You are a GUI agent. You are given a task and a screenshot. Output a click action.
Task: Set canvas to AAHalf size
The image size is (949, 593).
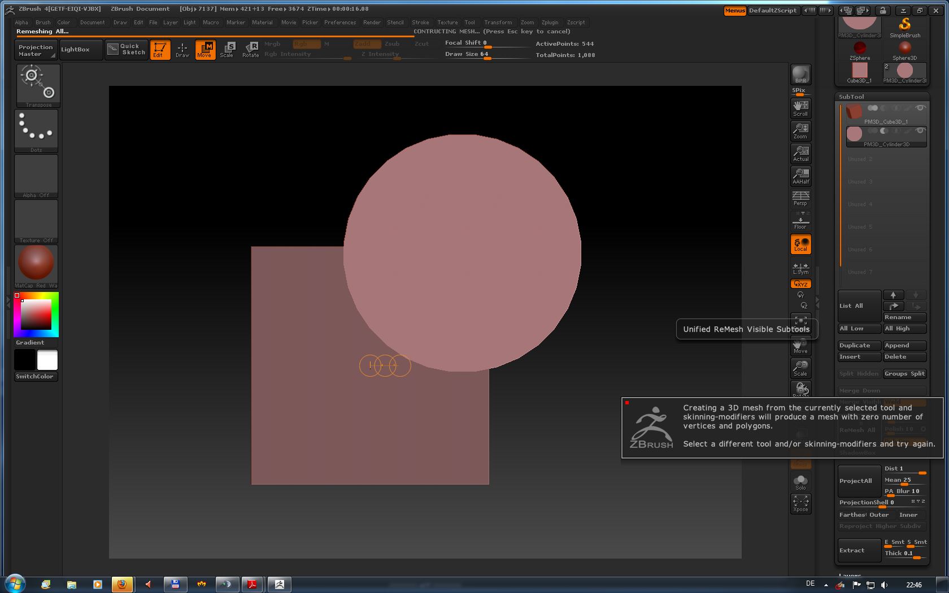click(x=800, y=176)
